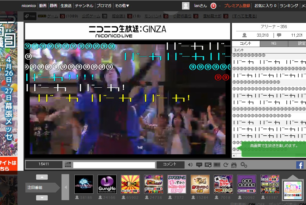Image resolution: width=306 pixels, height=205 pixels.
Task: Open dictionary icon next to モンハン4 tag
Action: coord(166,16)
